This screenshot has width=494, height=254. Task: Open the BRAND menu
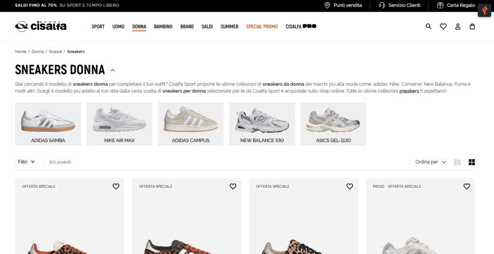coord(187,27)
